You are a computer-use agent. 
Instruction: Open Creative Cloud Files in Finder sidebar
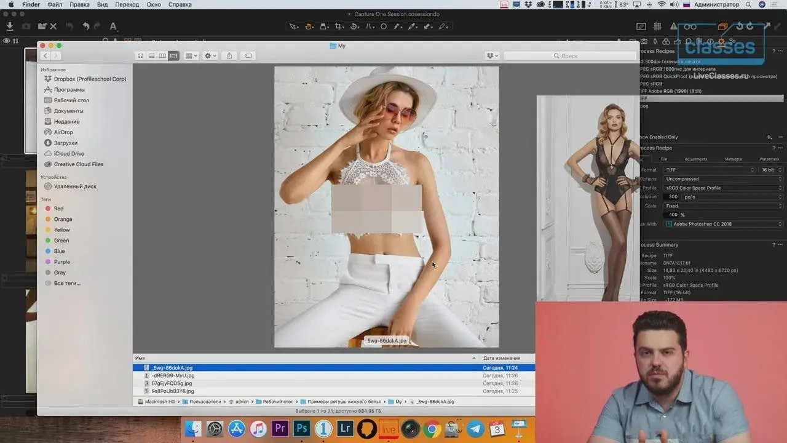(78, 164)
